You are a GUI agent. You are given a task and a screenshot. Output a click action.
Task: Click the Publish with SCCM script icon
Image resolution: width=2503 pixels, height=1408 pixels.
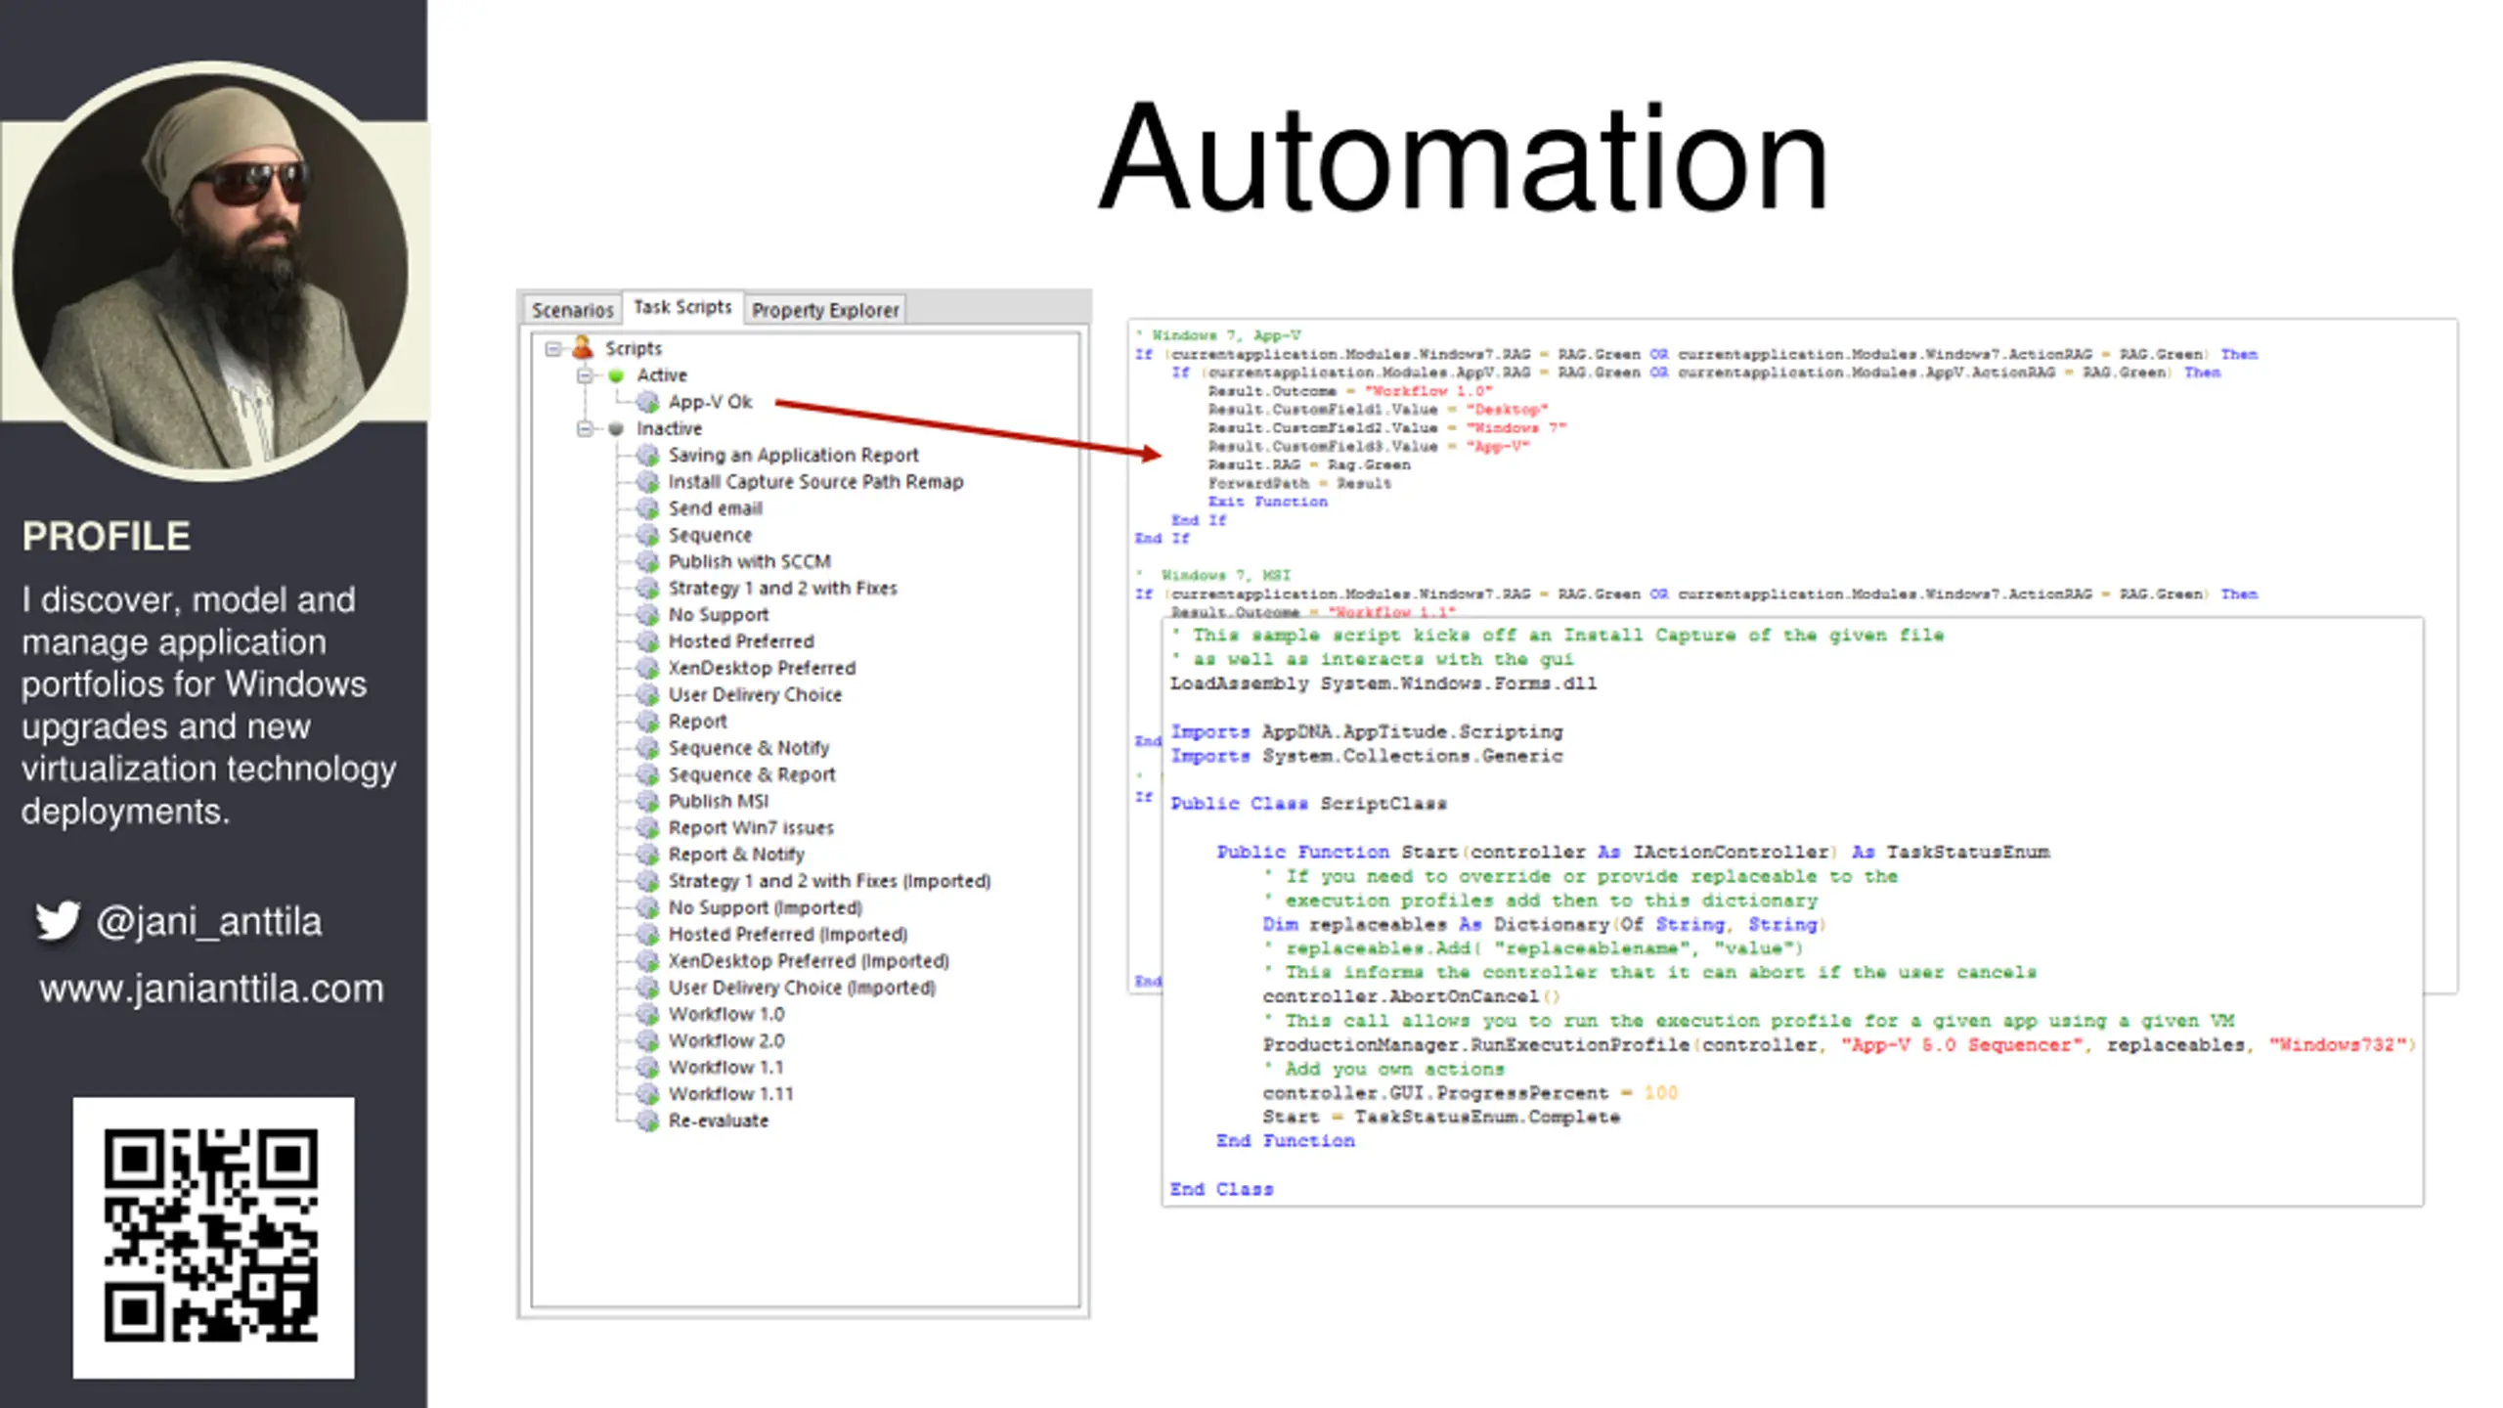click(x=647, y=561)
